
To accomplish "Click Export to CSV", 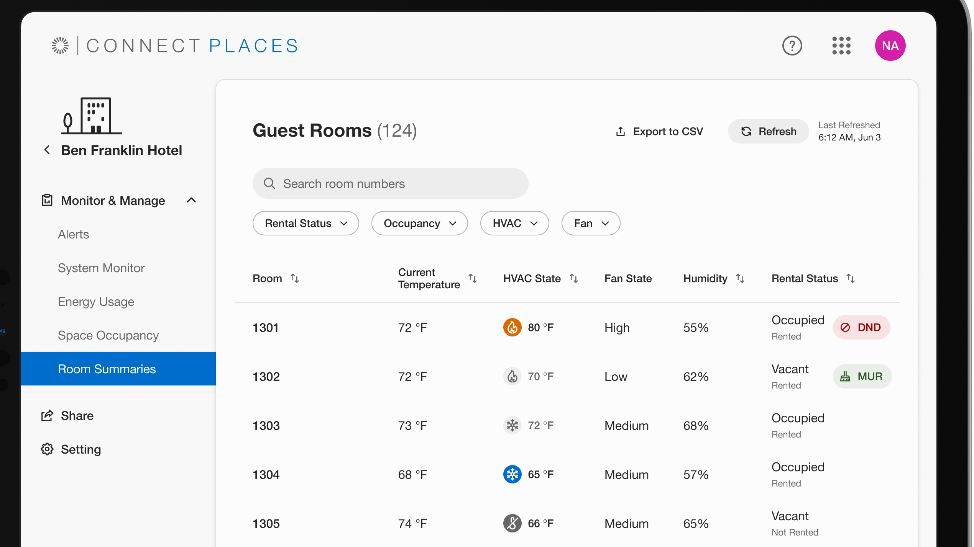I will coord(659,131).
